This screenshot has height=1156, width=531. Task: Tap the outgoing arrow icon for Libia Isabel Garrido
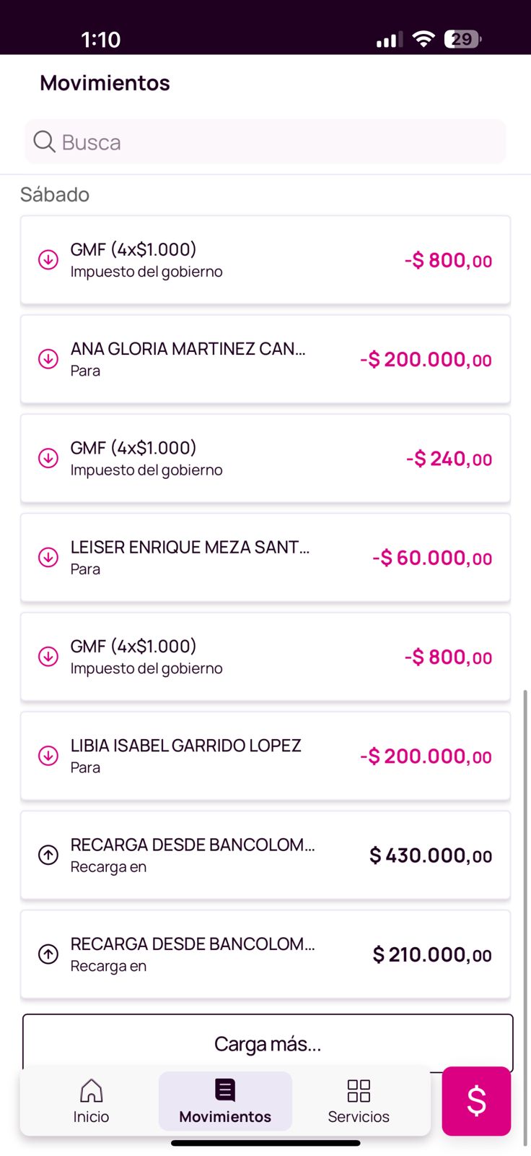(48, 756)
